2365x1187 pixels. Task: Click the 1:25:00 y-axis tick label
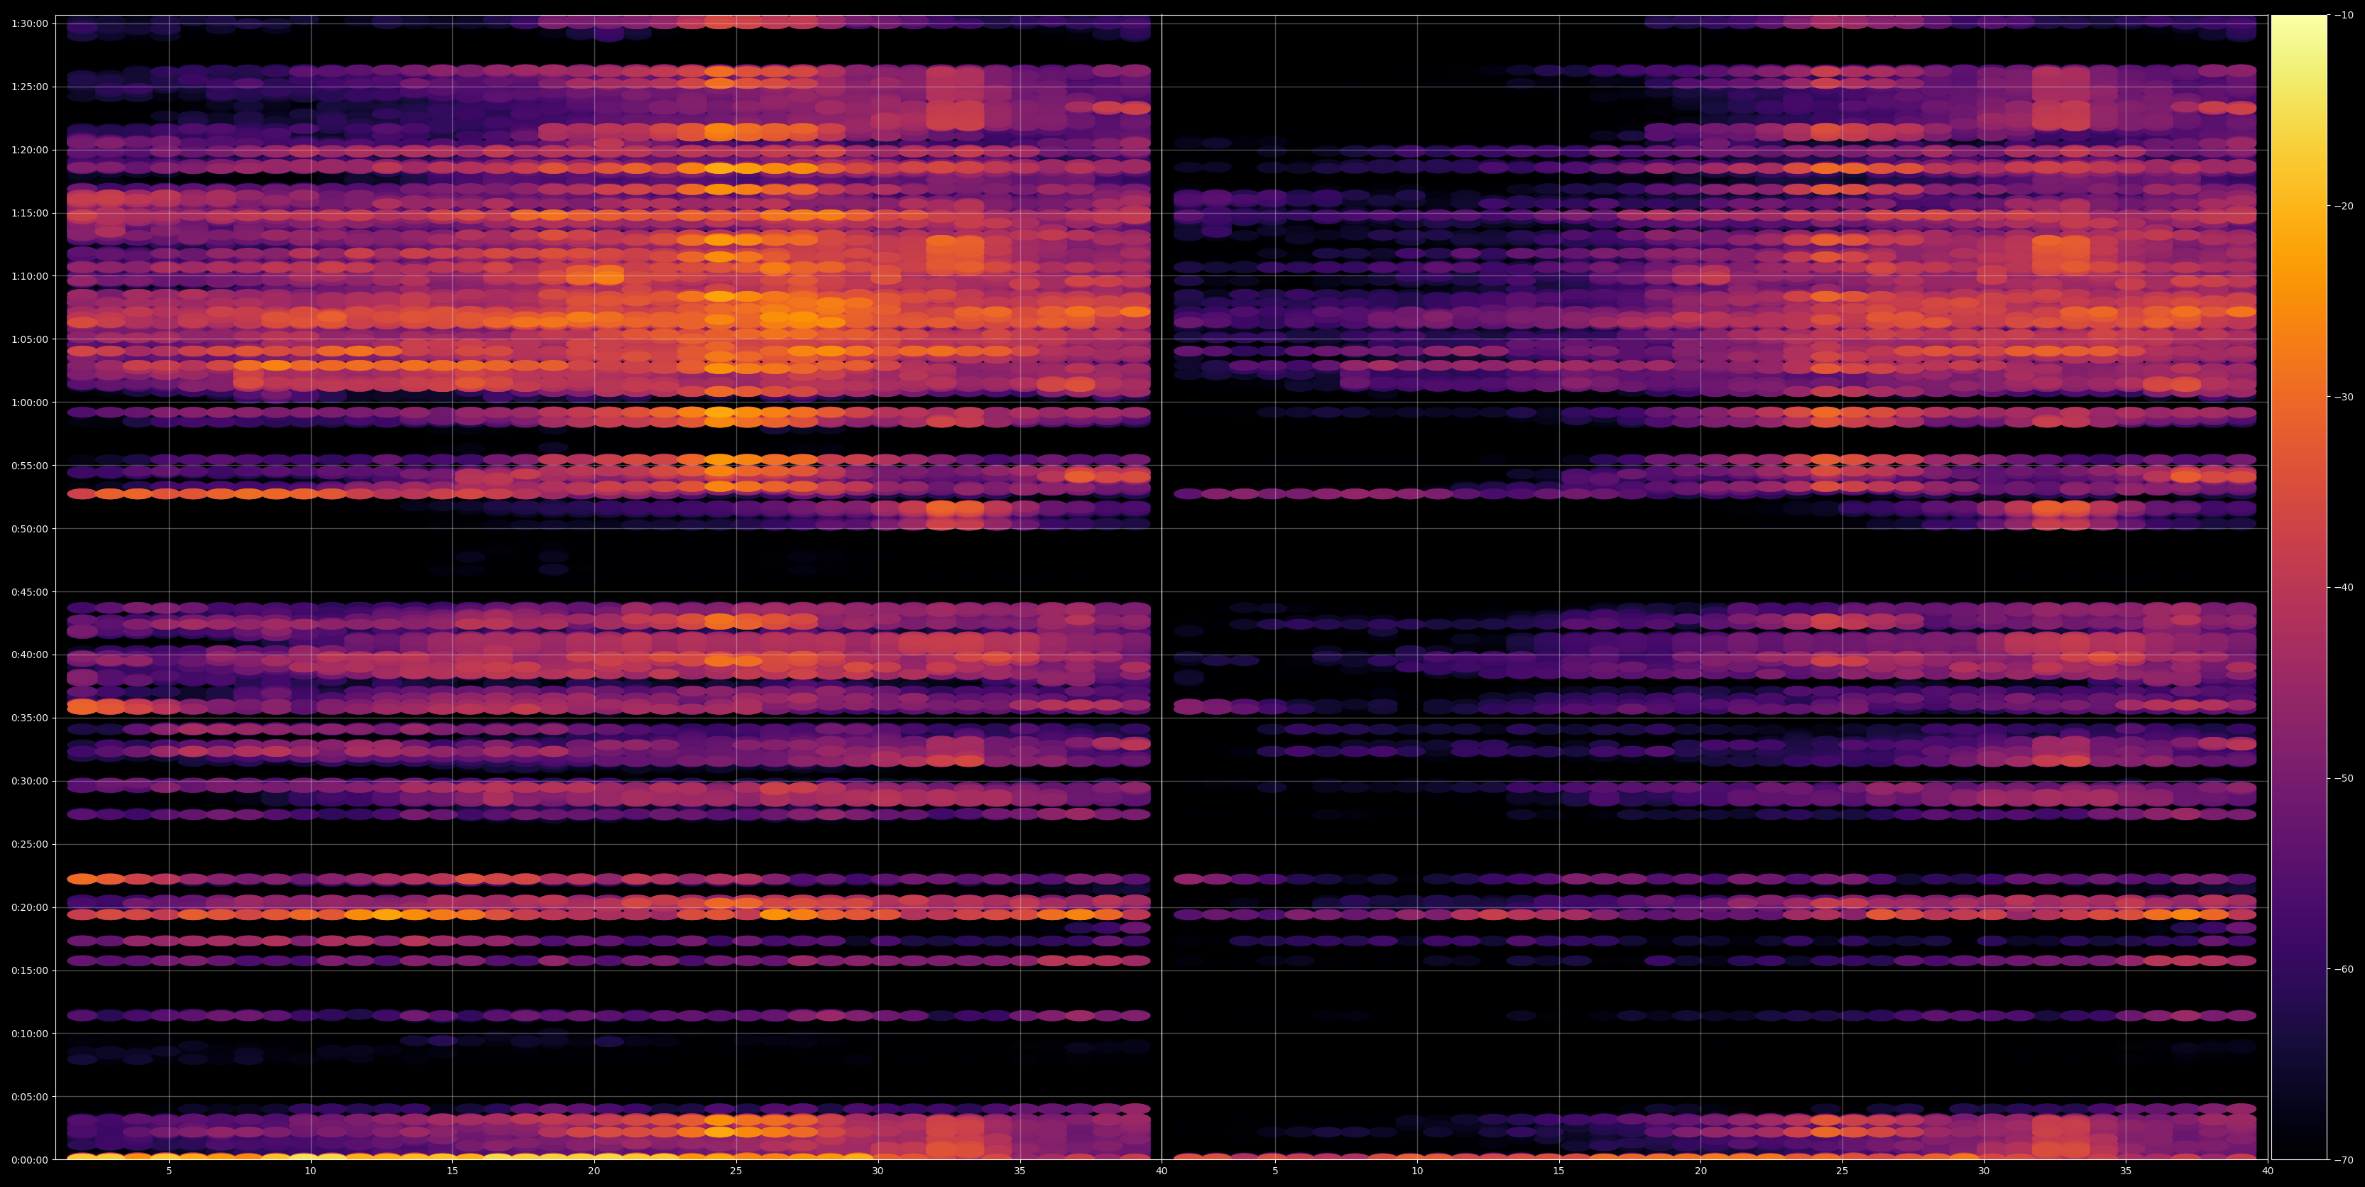[29, 87]
